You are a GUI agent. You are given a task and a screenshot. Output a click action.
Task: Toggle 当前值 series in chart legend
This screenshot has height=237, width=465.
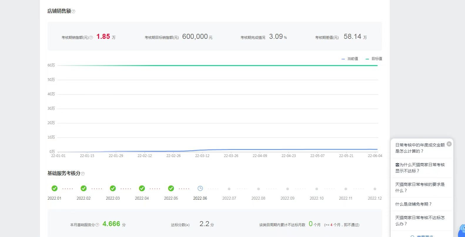[350, 59]
